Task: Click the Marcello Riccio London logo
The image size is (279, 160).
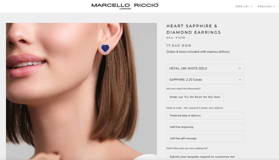Action: pyautogui.click(x=125, y=6)
